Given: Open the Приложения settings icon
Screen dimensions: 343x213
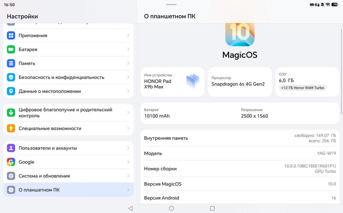Looking at the screenshot, I should point(11,35).
